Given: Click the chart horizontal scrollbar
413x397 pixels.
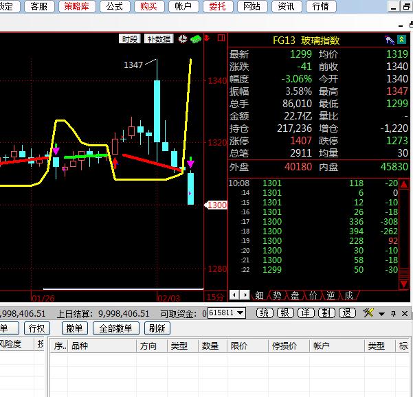Looking at the screenshot, I should (x=123, y=288).
